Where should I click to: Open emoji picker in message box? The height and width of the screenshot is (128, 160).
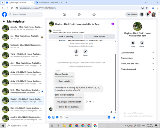109,117
